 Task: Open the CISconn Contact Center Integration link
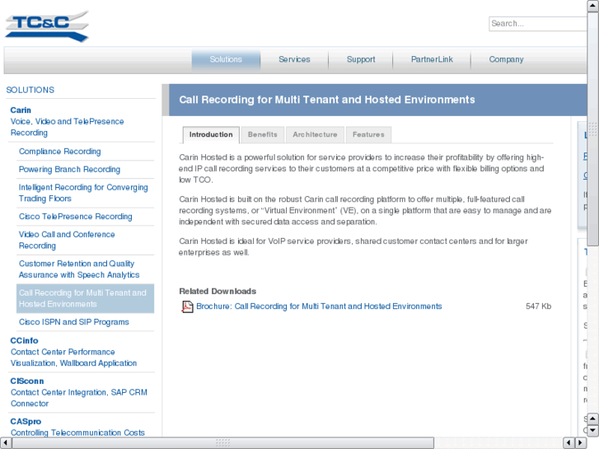tap(79, 392)
